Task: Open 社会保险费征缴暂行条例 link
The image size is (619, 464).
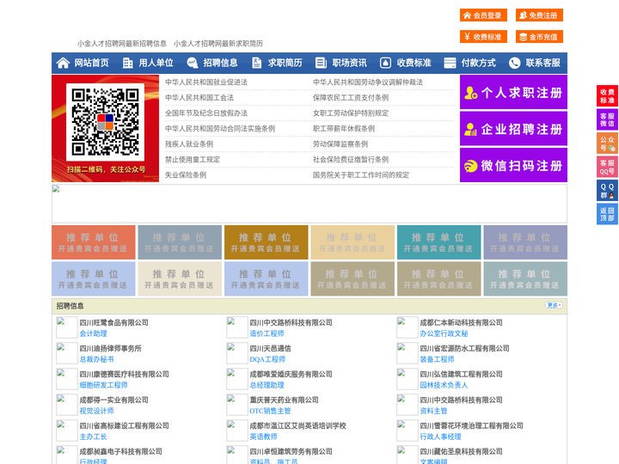Action: (351, 160)
